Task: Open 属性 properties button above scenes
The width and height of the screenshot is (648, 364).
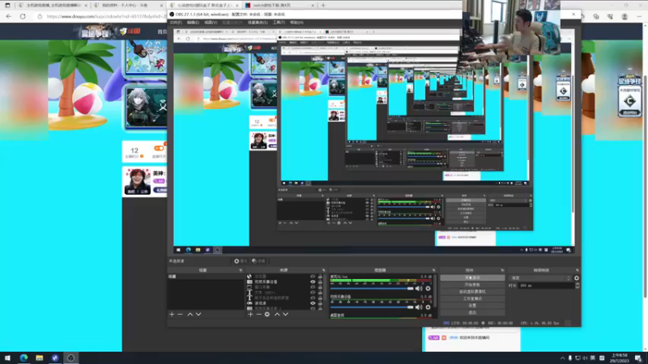Action: point(240,260)
